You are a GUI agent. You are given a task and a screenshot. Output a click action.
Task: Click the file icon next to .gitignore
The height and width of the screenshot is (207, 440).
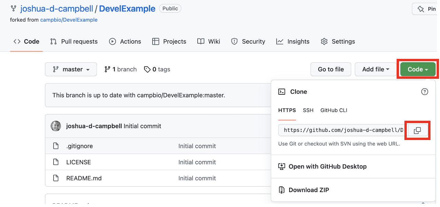[56, 146]
